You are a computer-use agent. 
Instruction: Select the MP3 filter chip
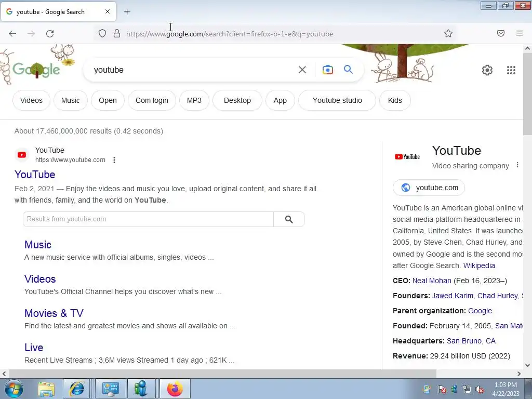pyautogui.click(x=194, y=100)
